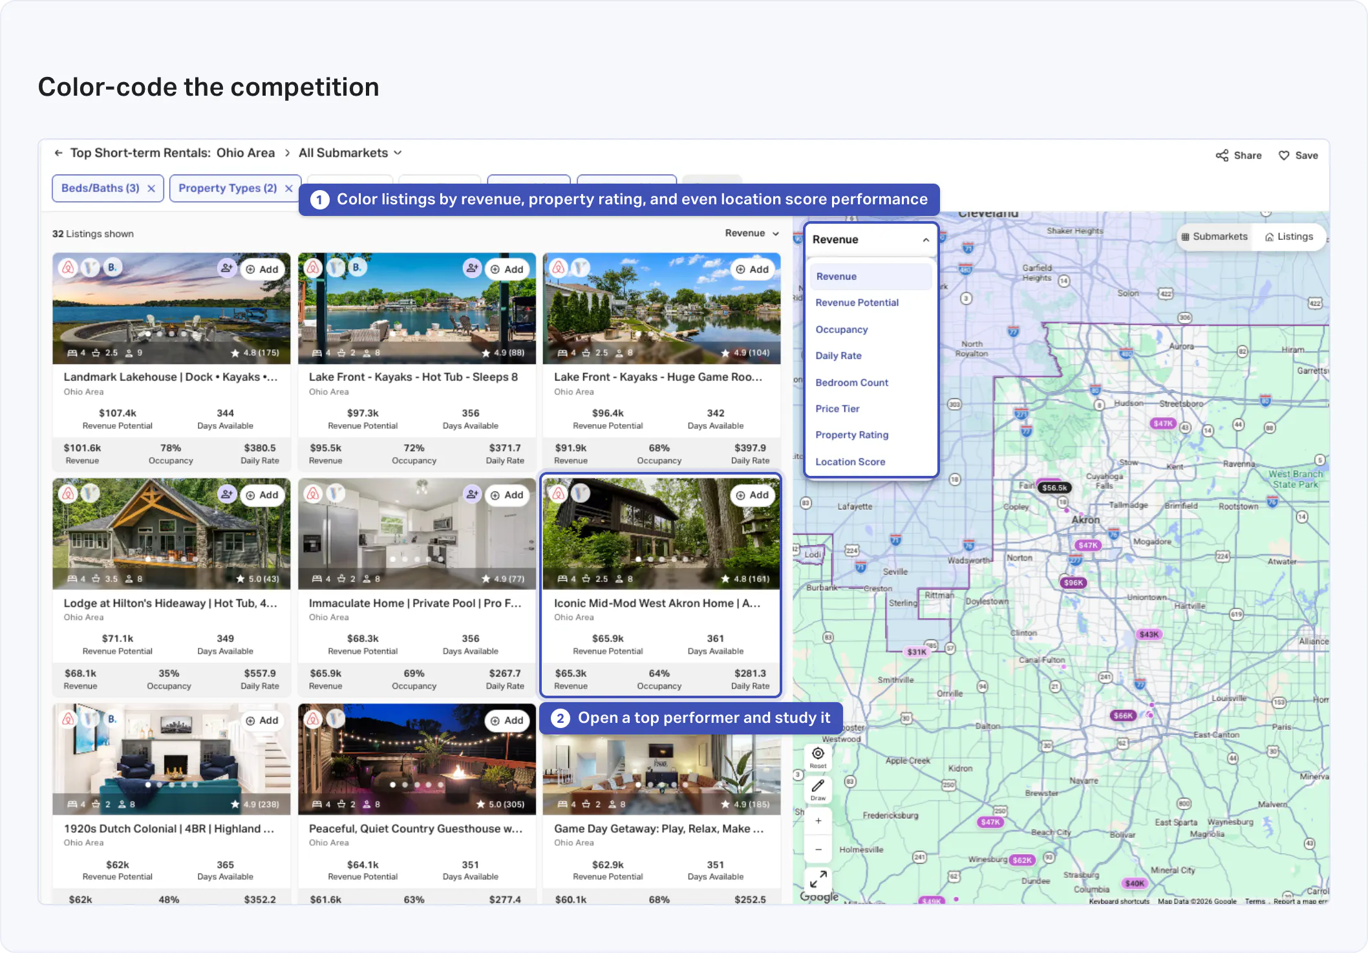Screen dimensions: 1368x953
Task: Click the $56.5k map price marker
Action: 1054,488
